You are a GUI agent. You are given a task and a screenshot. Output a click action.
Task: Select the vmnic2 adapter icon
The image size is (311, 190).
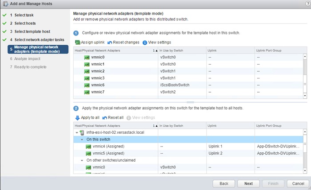[x=87, y=71]
